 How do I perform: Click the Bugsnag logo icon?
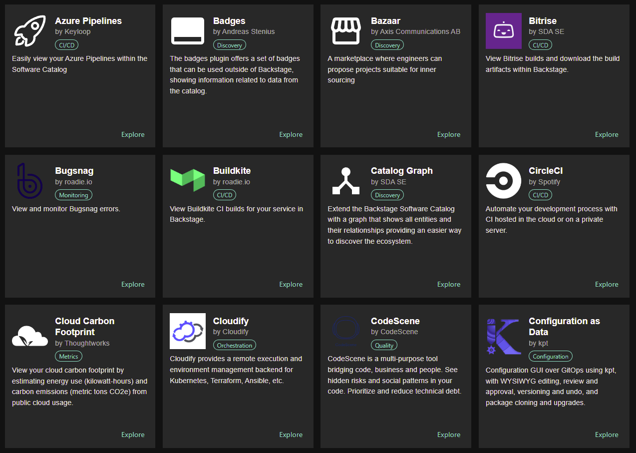(30, 181)
